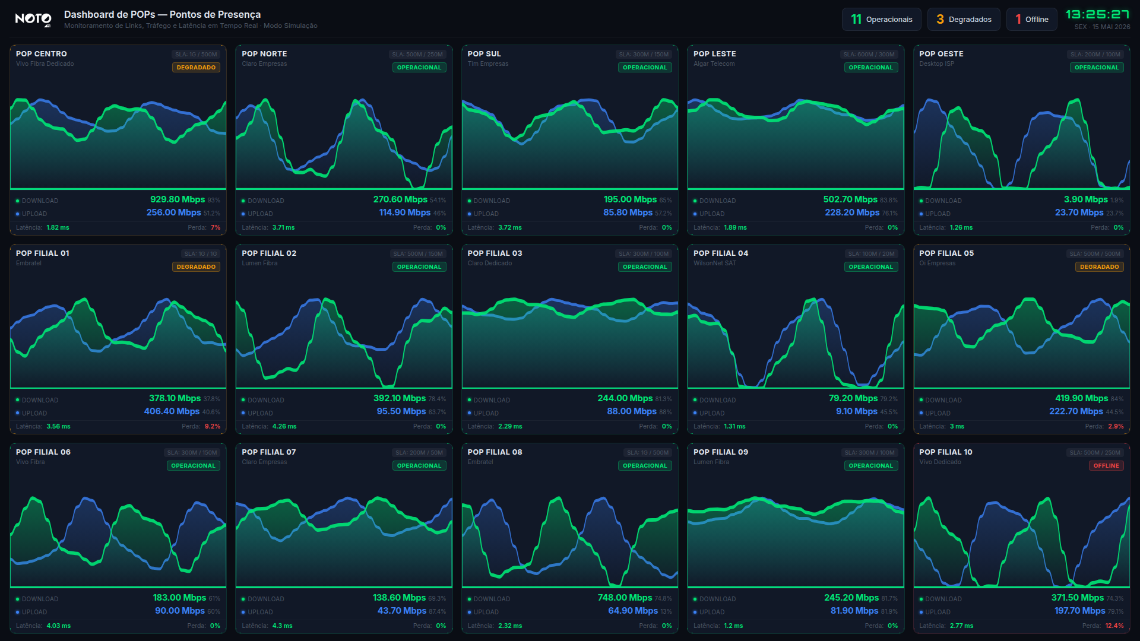Click the 244.00 Mbps download value
The height and width of the screenshot is (641, 1140).
pyautogui.click(x=625, y=399)
